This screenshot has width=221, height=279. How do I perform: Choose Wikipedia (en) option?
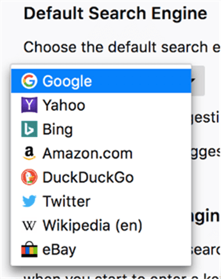[101, 226]
